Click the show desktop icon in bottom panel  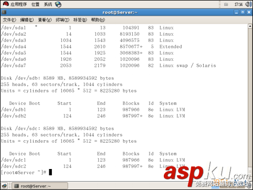[4, 186]
